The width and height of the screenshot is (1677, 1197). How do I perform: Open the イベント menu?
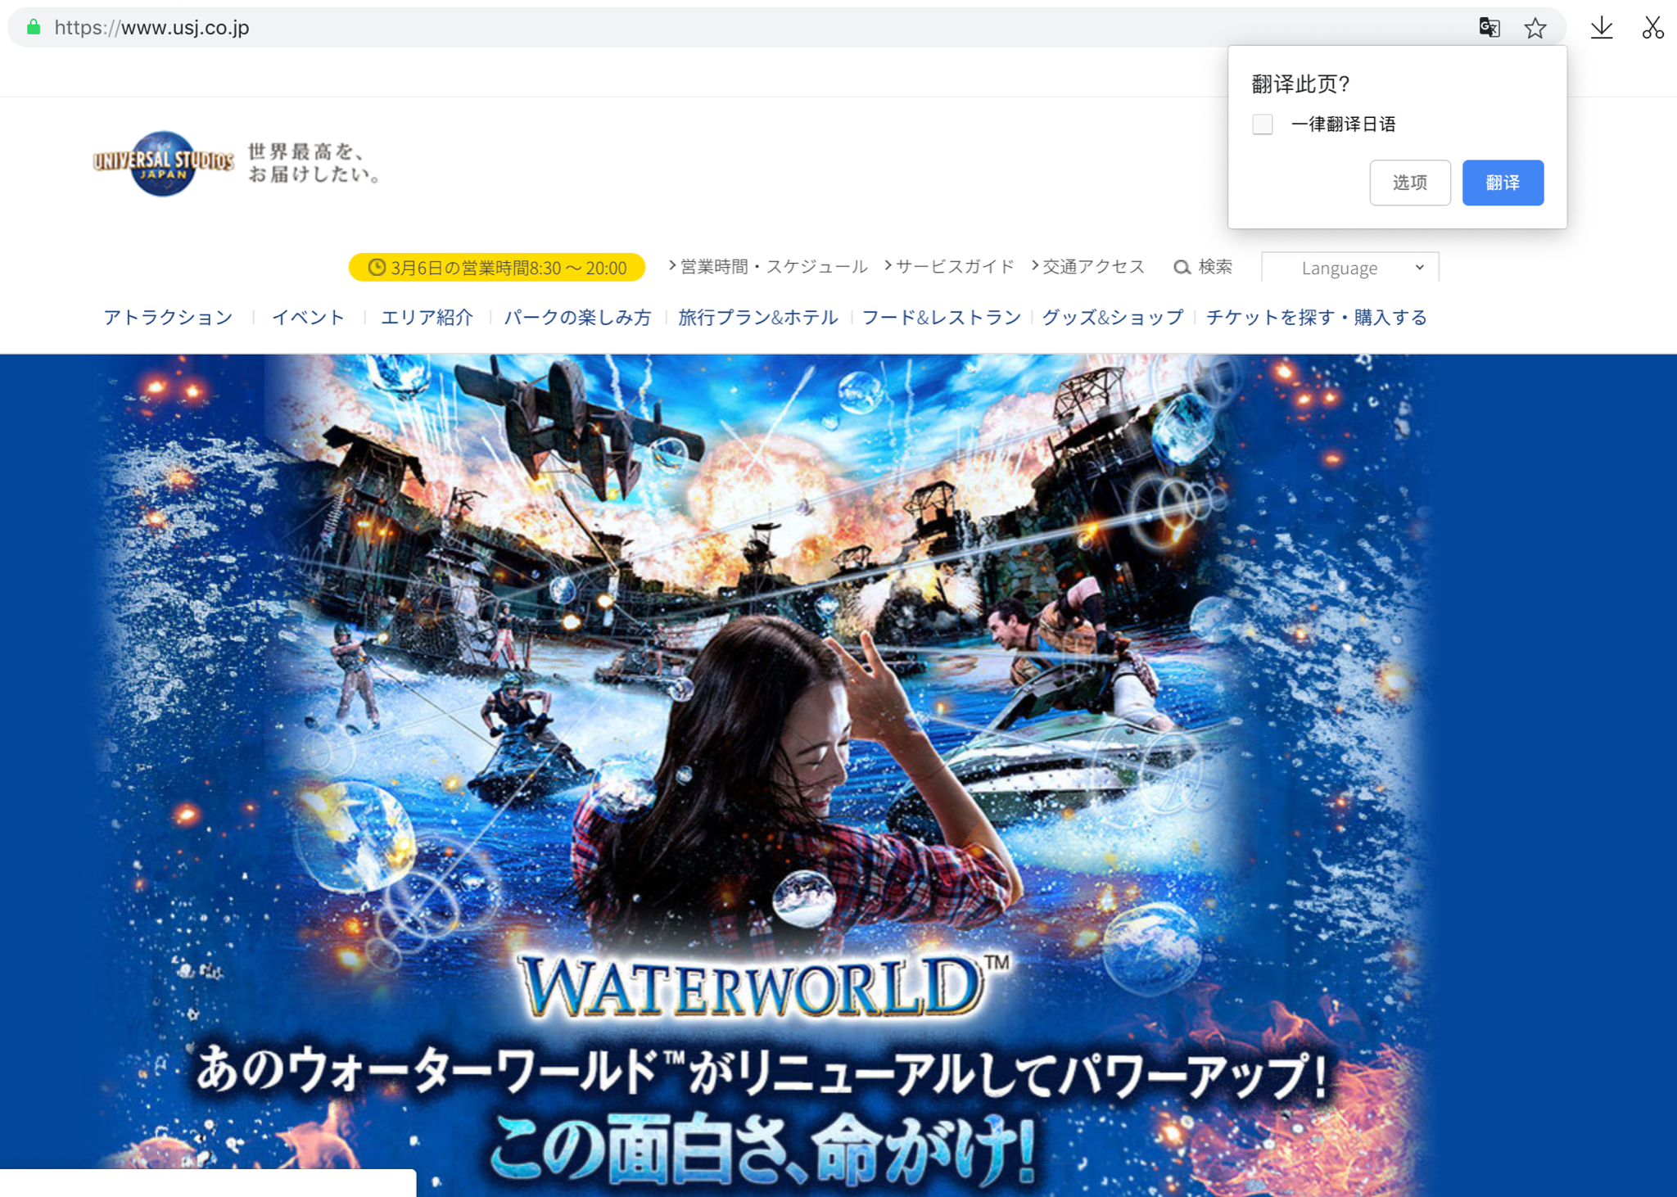[308, 318]
